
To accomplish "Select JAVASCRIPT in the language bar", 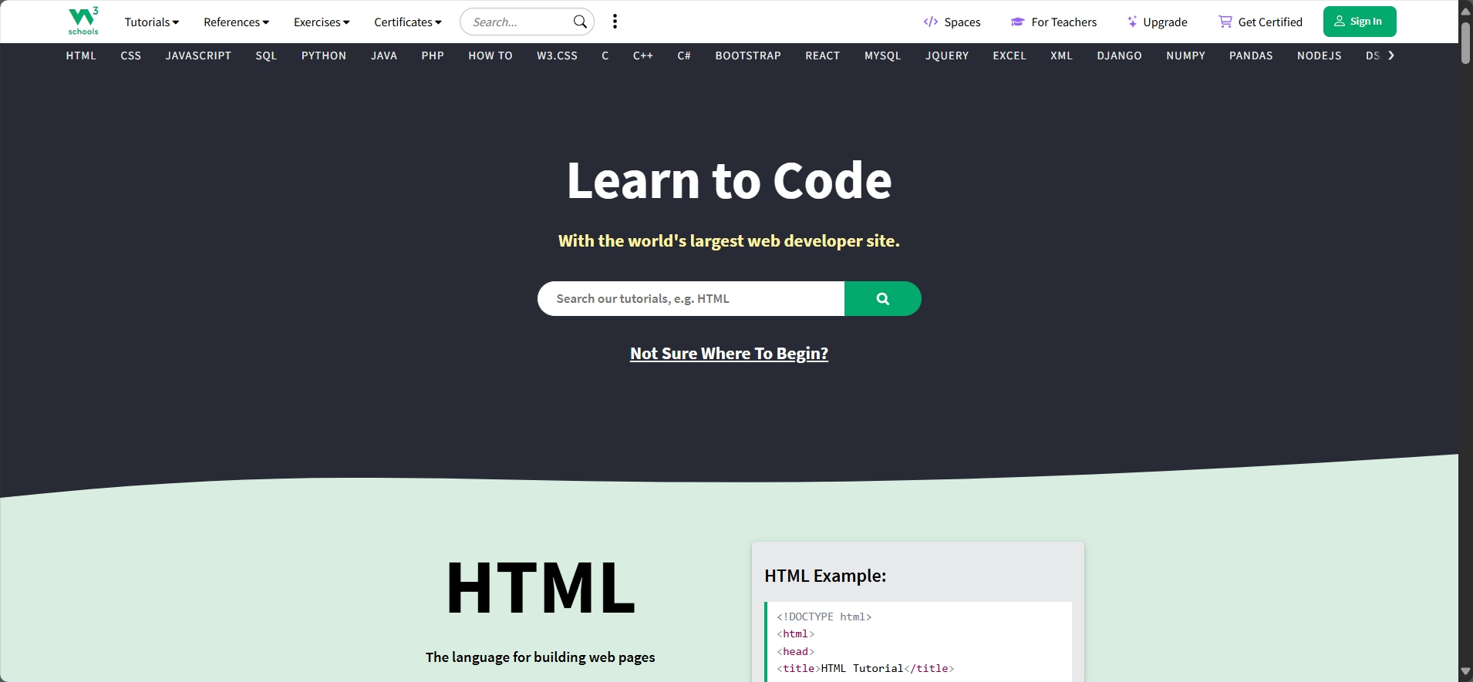I will point(198,55).
